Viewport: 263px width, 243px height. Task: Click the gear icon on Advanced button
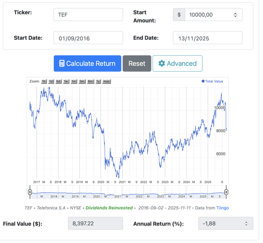(162, 63)
